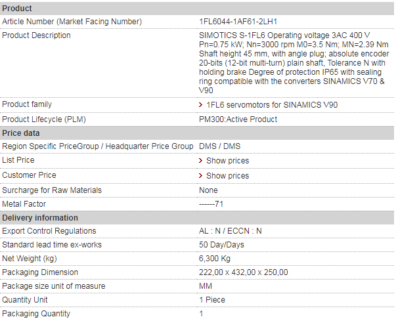Click the 6,300 Kg net weight value
Viewport: 398px width, 319px height.
[x=215, y=259]
